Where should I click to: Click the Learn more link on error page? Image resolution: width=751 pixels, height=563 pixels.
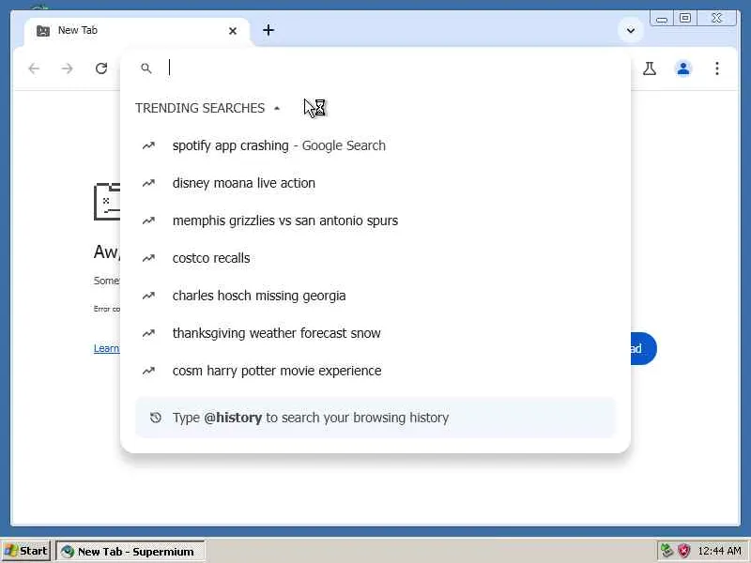pyautogui.click(x=107, y=348)
